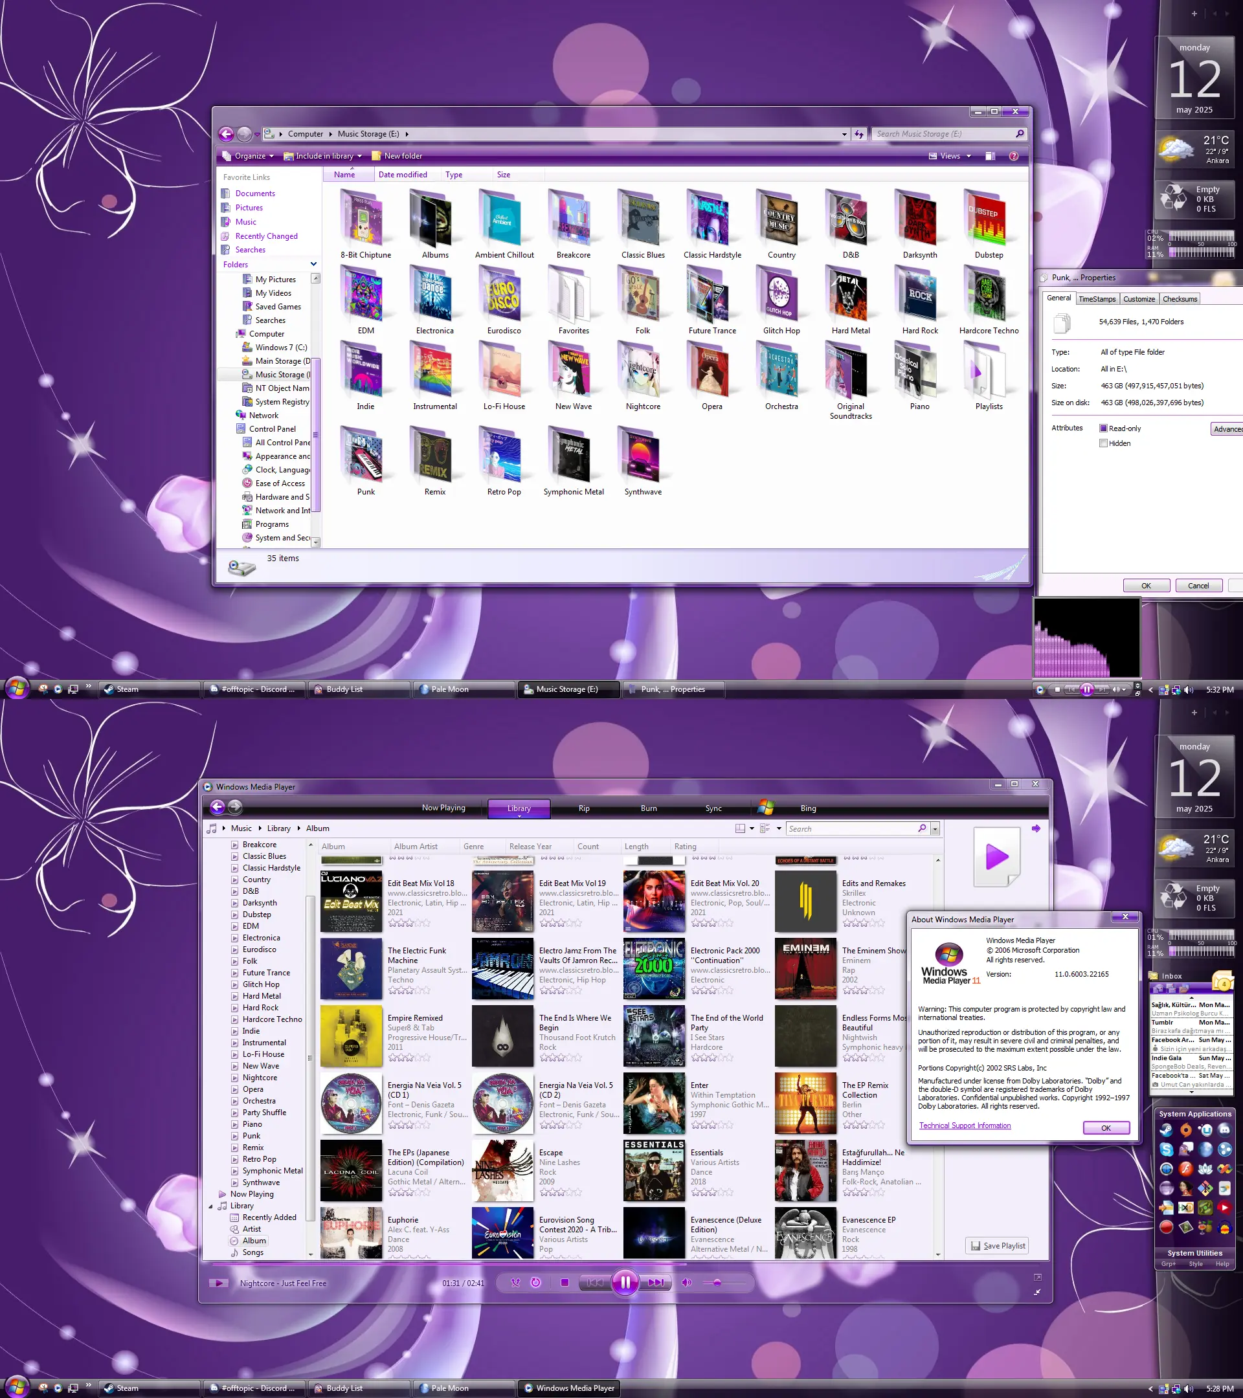The height and width of the screenshot is (1398, 1243).
Task: Skip to next track in Media Player
Action: click(655, 1282)
